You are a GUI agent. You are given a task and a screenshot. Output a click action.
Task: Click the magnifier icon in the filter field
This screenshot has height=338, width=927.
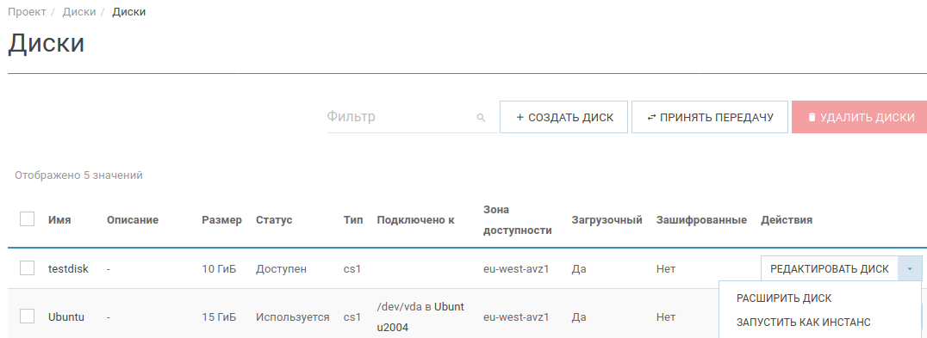click(481, 117)
